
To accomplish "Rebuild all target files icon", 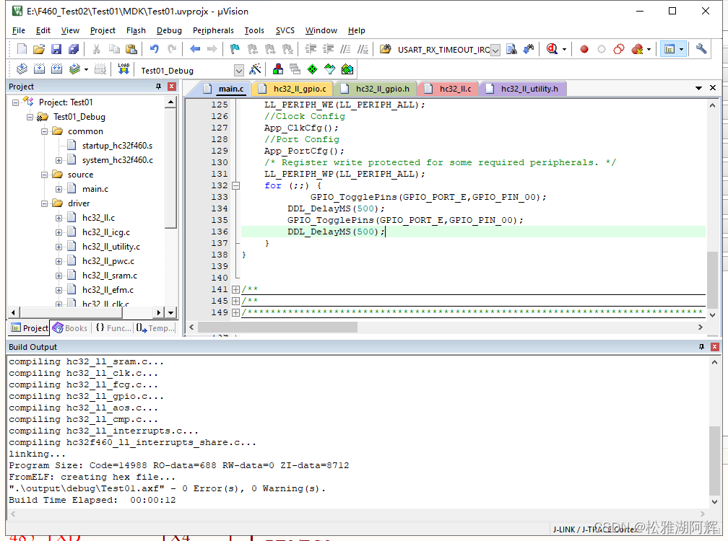I will pyautogui.click(x=56, y=69).
